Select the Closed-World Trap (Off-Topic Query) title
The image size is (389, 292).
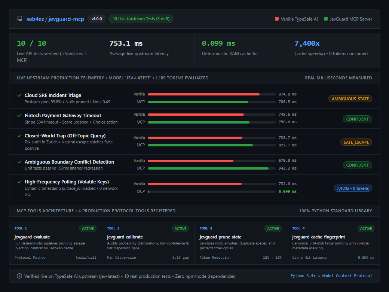pos(65,136)
